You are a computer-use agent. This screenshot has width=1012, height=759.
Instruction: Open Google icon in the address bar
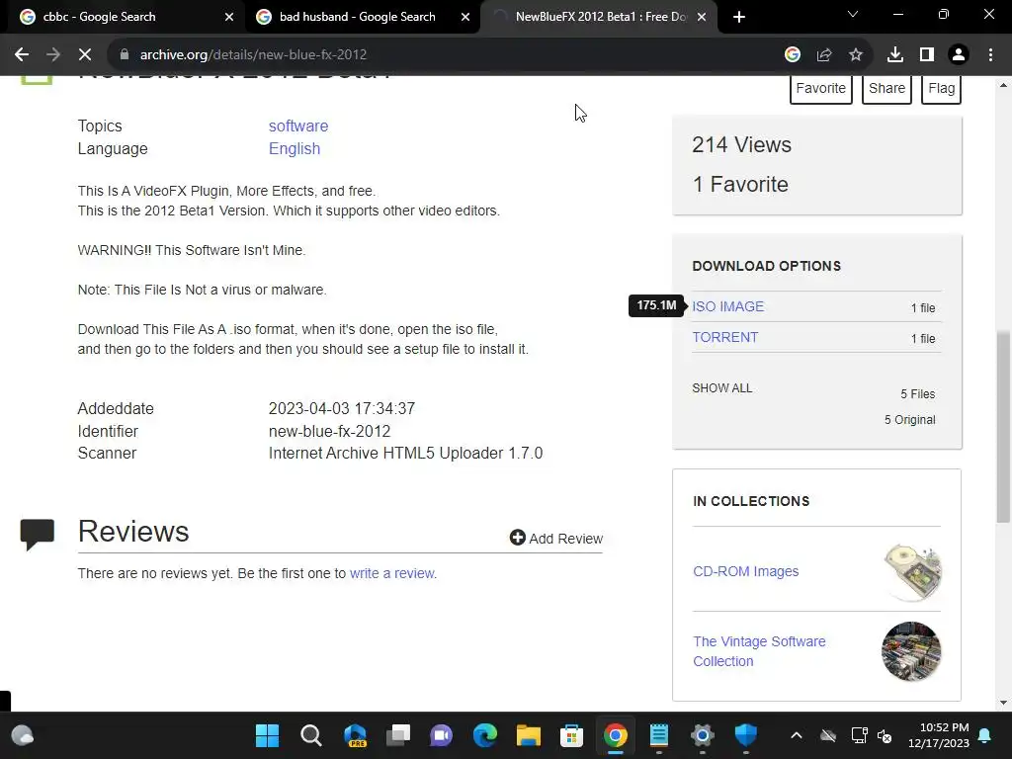pyautogui.click(x=793, y=55)
